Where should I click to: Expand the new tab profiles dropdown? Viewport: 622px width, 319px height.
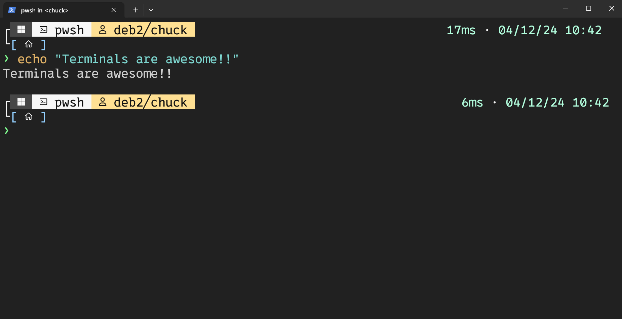click(x=151, y=10)
